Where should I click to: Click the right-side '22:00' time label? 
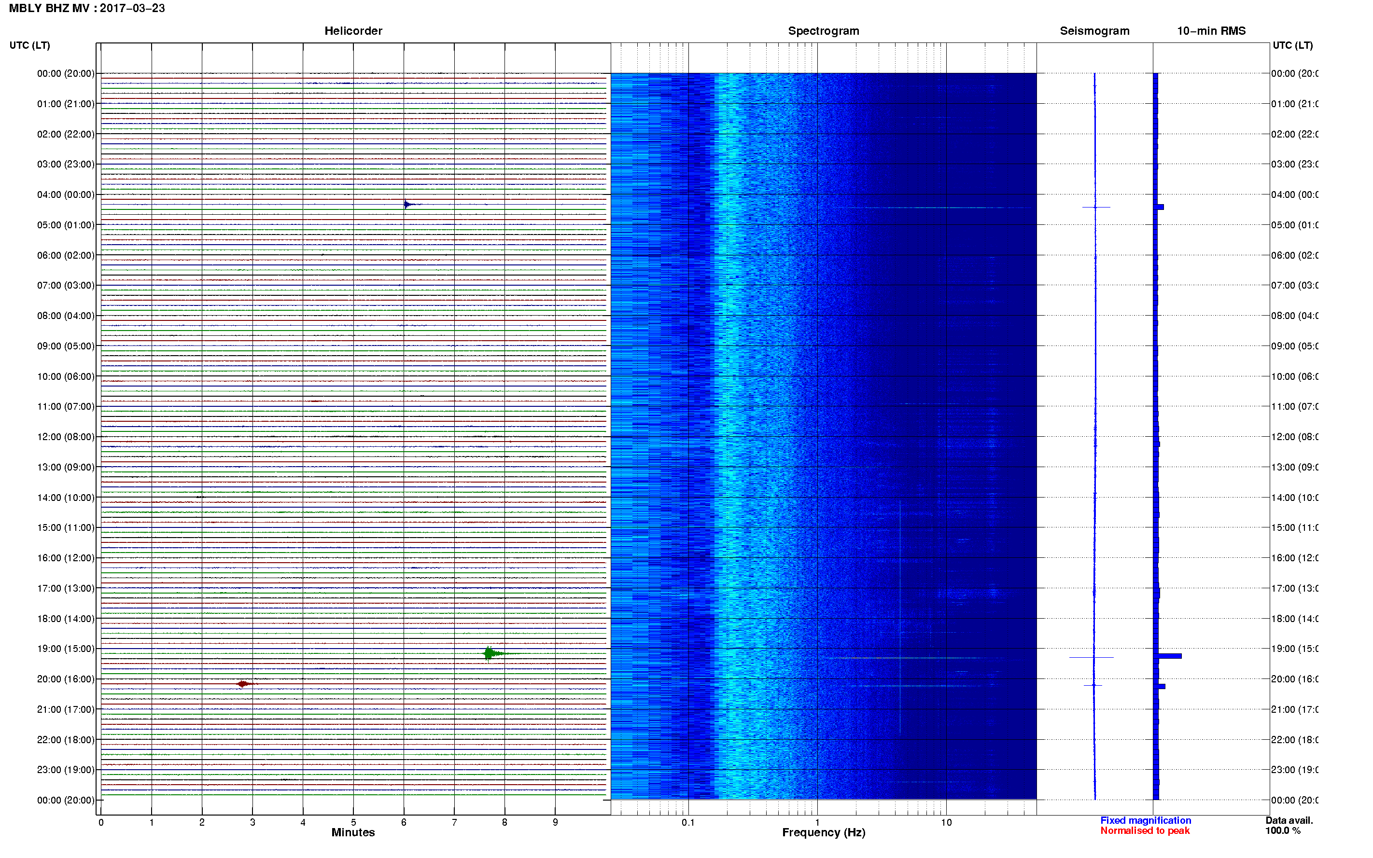coord(1295,740)
